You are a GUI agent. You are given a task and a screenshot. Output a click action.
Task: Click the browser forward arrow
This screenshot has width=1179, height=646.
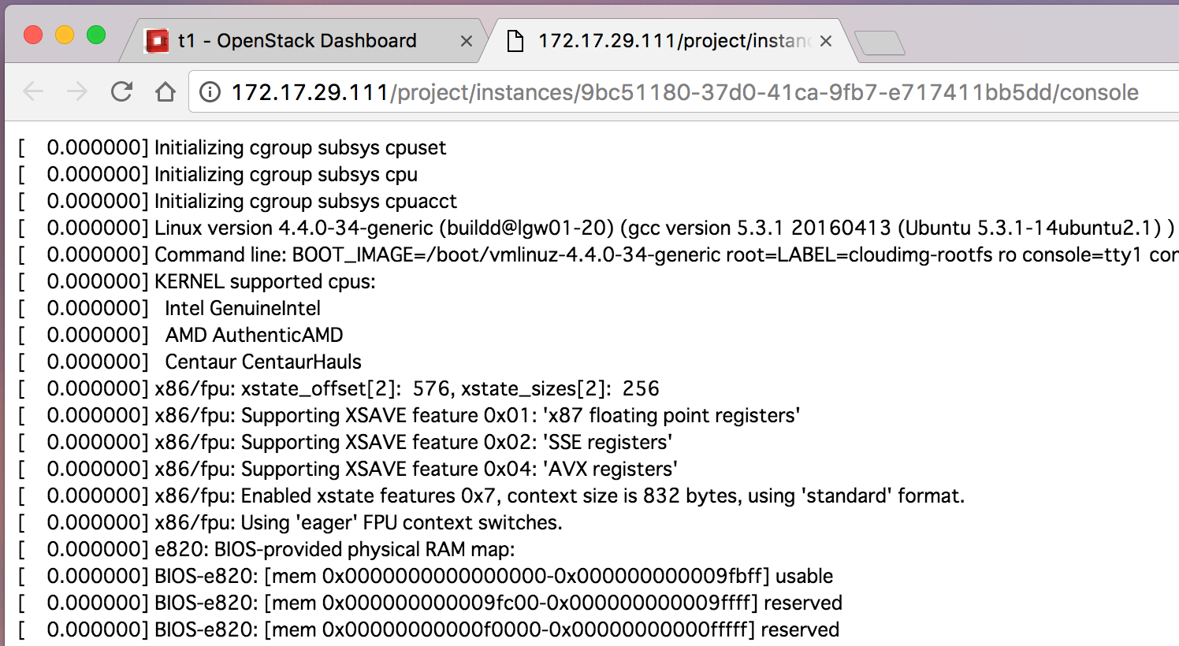[77, 92]
